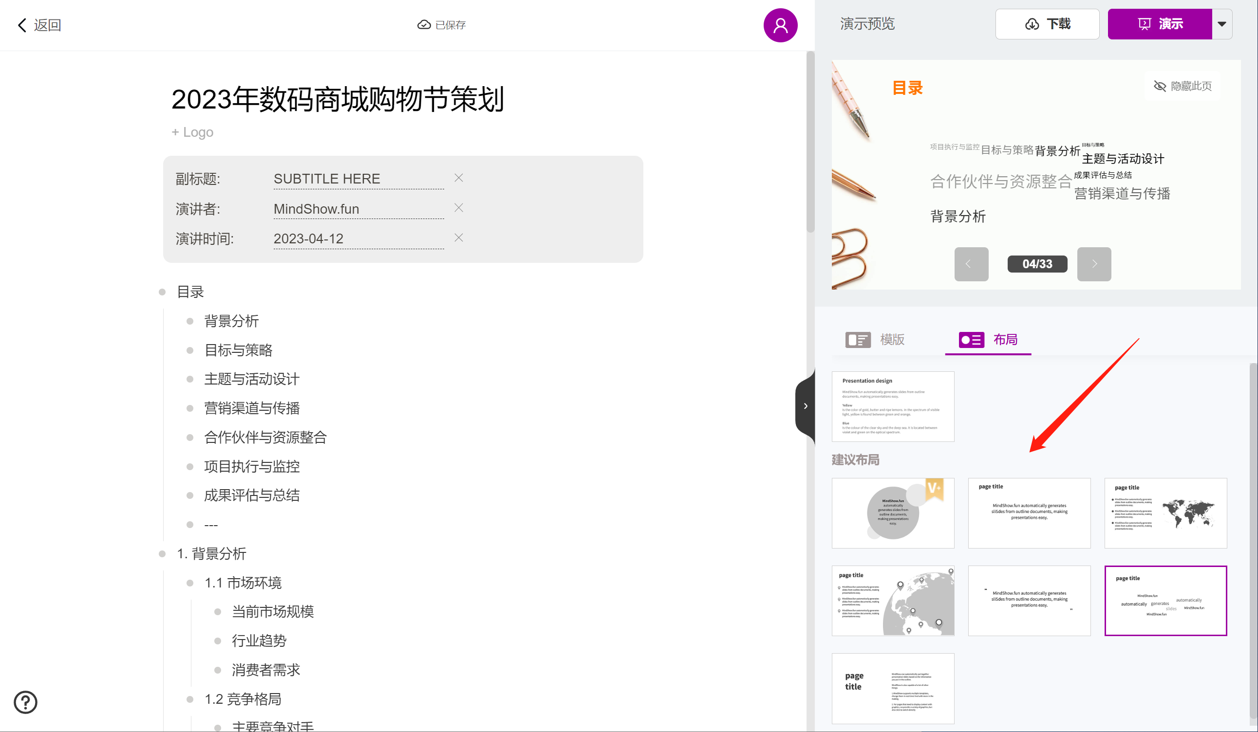1258x732 pixels.
Task: Advance to next slide in preview
Action: tap(1093, 264)
